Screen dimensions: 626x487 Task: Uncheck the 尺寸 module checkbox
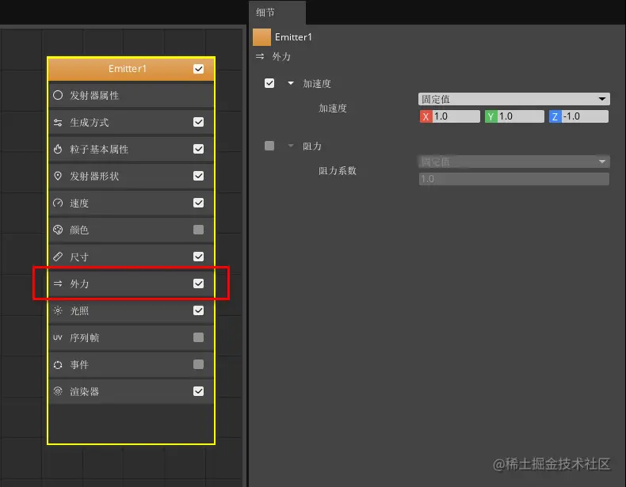[198, 257]
